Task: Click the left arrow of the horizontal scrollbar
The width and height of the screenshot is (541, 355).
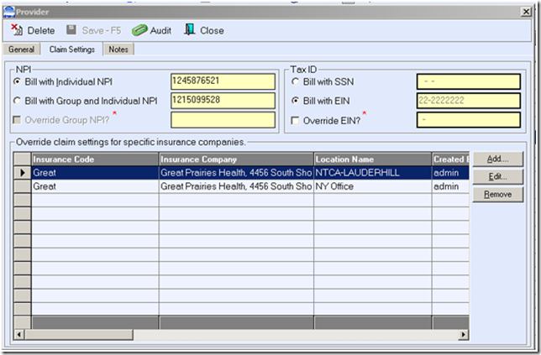Action: (19, 334)
